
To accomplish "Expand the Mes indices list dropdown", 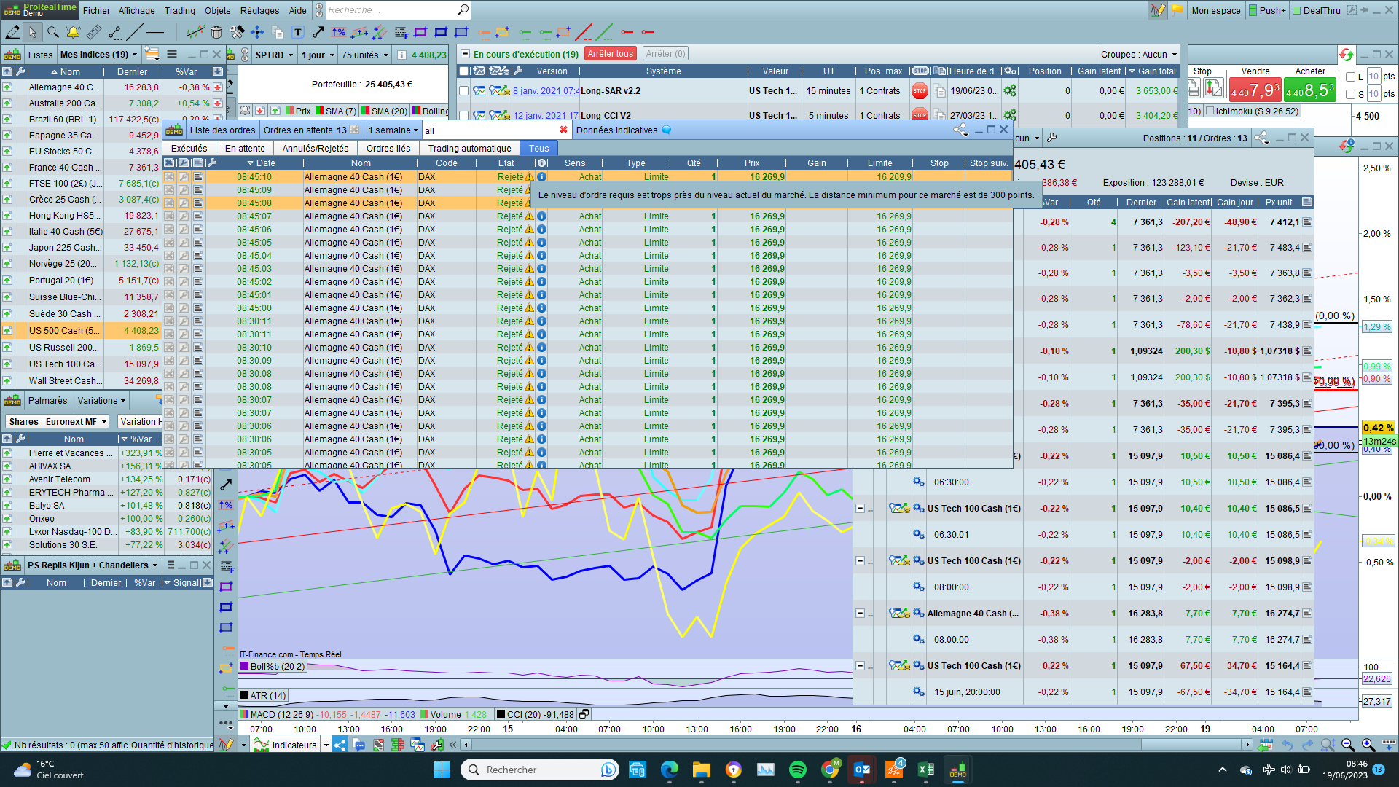I will point(98,55).
